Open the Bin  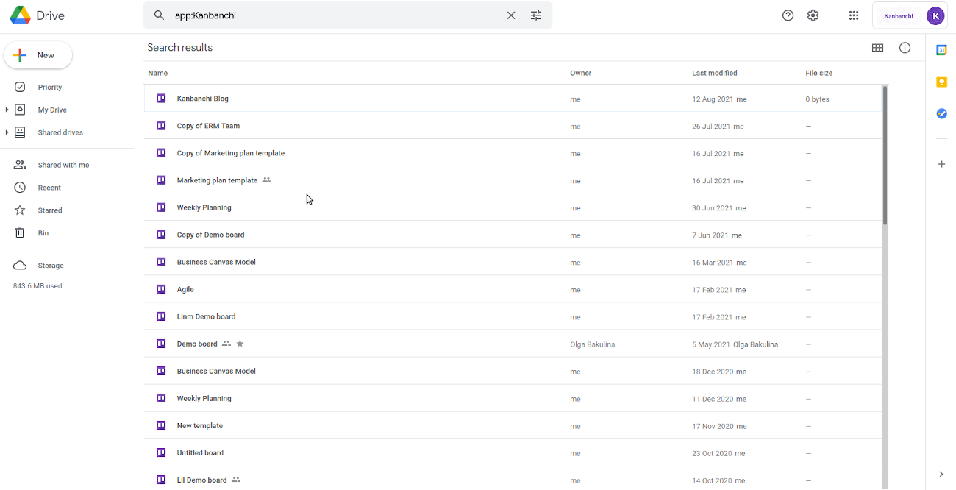[x=43, y=233]
